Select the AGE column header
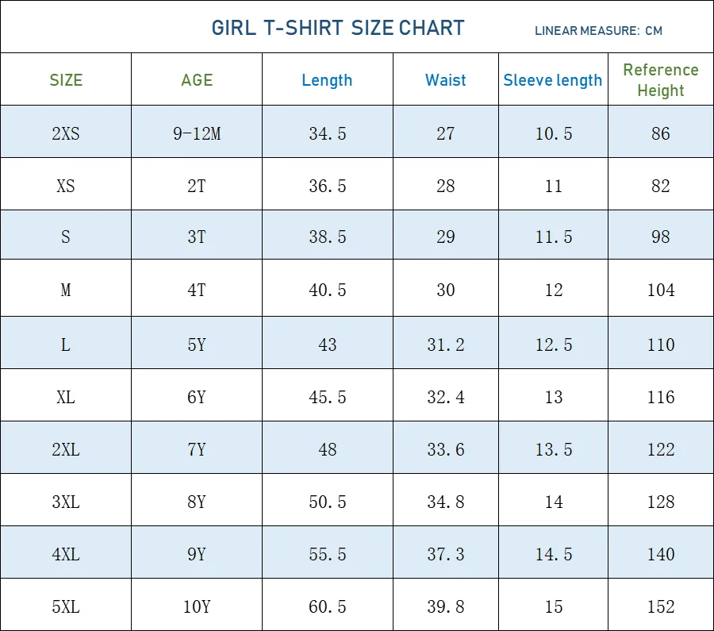 197,80
